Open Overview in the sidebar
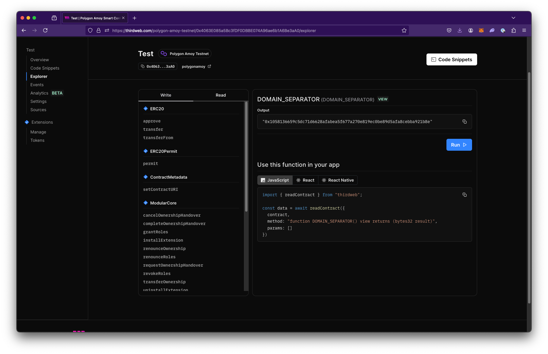 coord(40,60)
